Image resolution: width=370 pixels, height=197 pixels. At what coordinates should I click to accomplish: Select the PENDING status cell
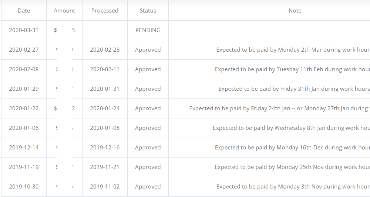point(148,30)
